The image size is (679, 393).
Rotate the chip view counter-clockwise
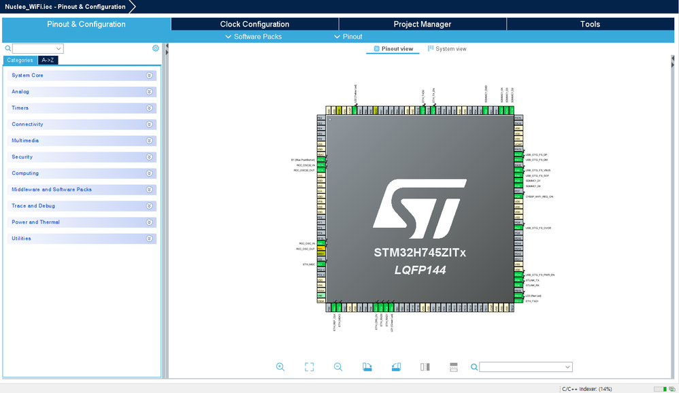point(397,367)
